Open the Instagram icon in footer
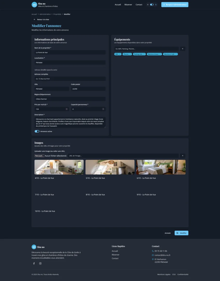This screenshot has height=281, width=220. 40,263
